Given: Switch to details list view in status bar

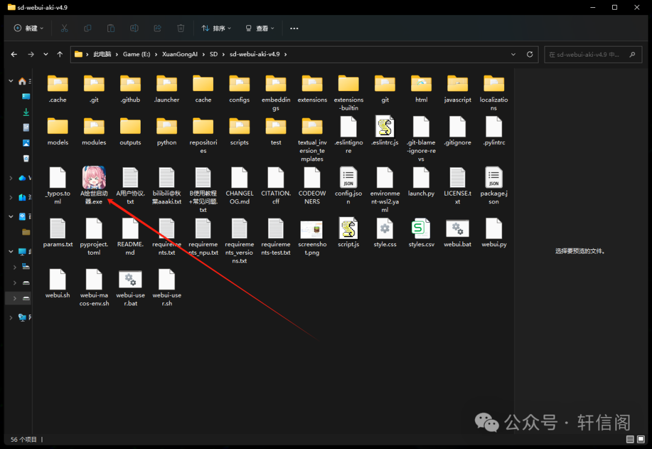Looking at the screenshot, I should point(630,439).
